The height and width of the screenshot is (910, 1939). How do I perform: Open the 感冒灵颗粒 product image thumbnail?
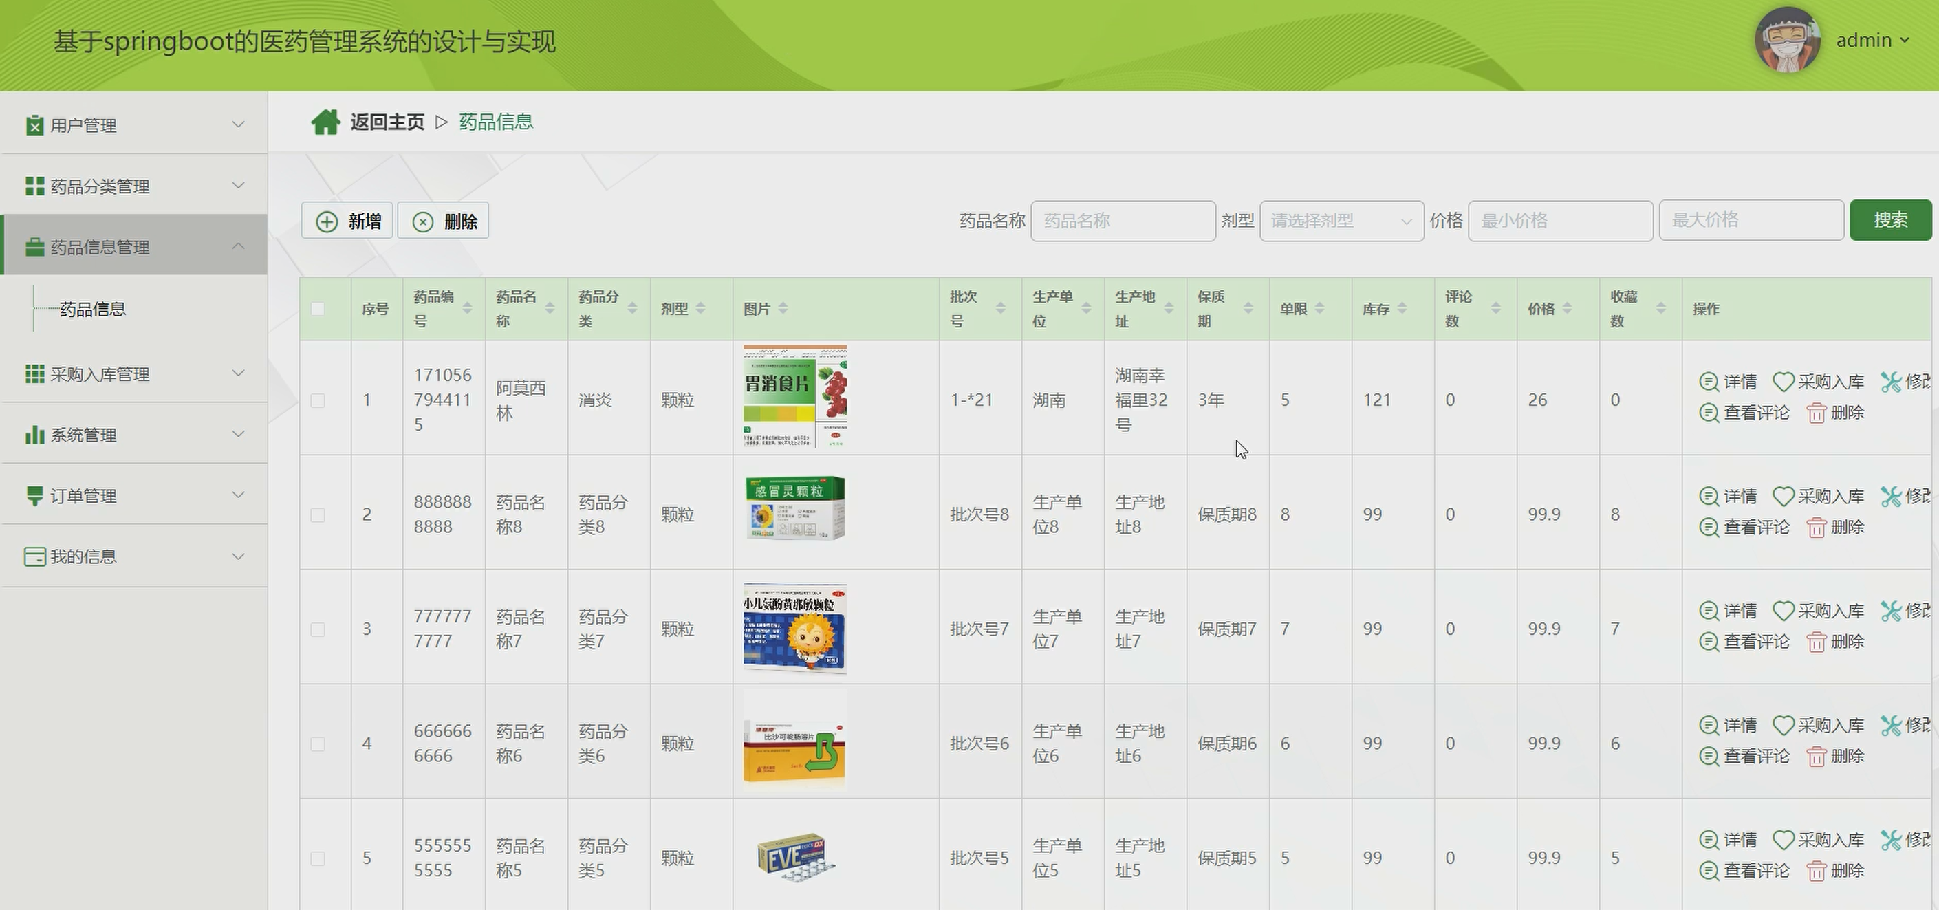tap(795, 508)
